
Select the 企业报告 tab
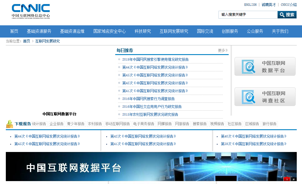(x=56, y=124)
